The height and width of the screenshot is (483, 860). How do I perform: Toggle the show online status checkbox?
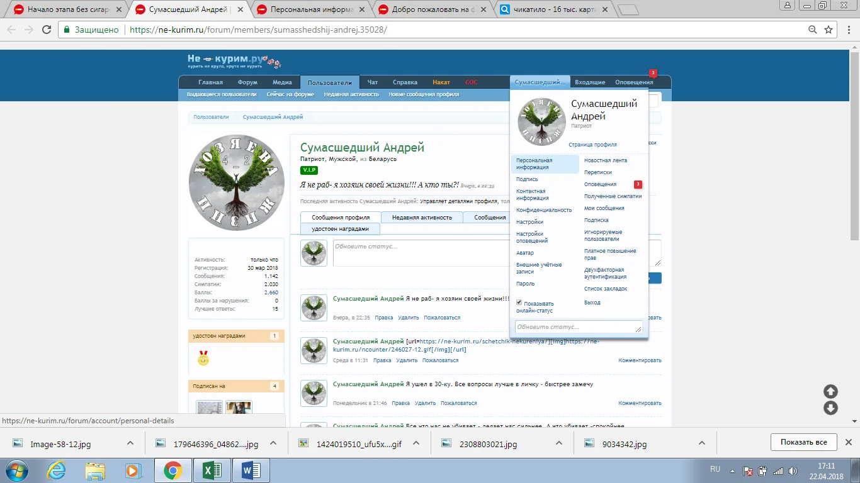pyautogui.click(x=519, y=303)
